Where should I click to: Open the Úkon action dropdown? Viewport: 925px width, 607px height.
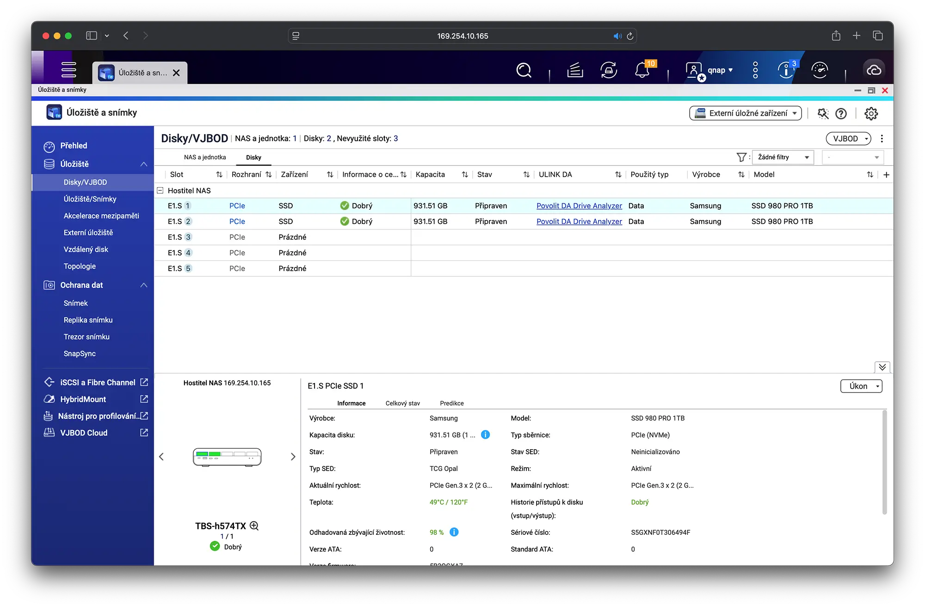click(861, 386)
